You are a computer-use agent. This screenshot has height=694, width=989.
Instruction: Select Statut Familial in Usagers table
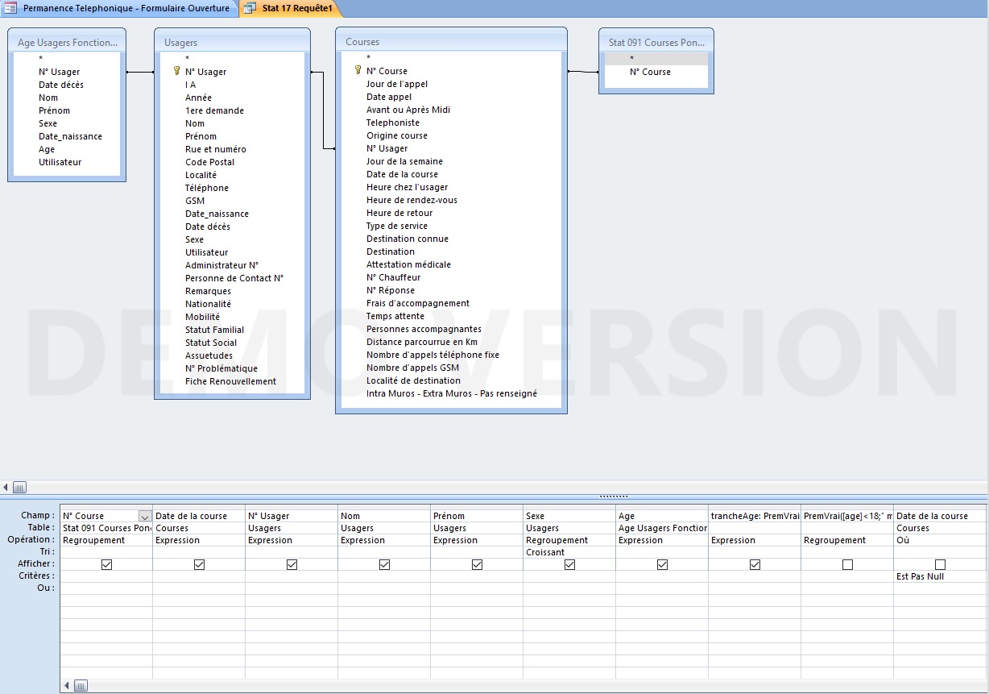(215, 330)
